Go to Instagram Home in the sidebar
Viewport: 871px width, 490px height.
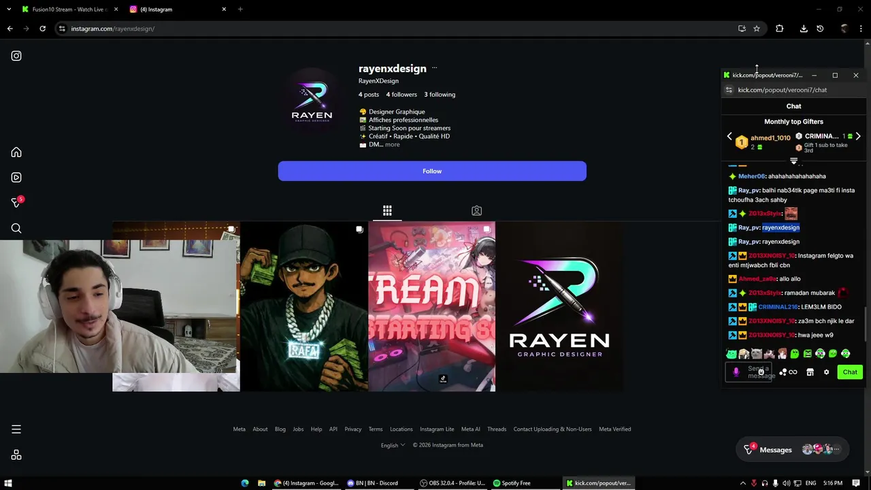point(16,152)
